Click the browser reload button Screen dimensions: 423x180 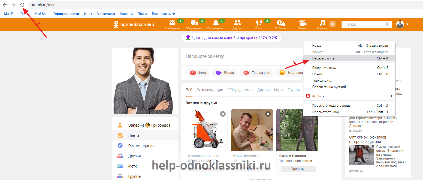[22, 5]
